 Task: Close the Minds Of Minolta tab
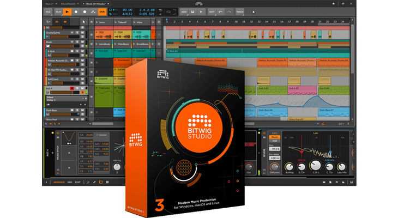pyautogui.click(x=108, y=4)
